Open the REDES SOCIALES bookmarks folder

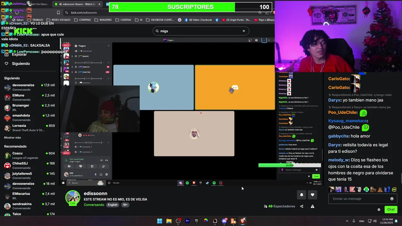58,20
